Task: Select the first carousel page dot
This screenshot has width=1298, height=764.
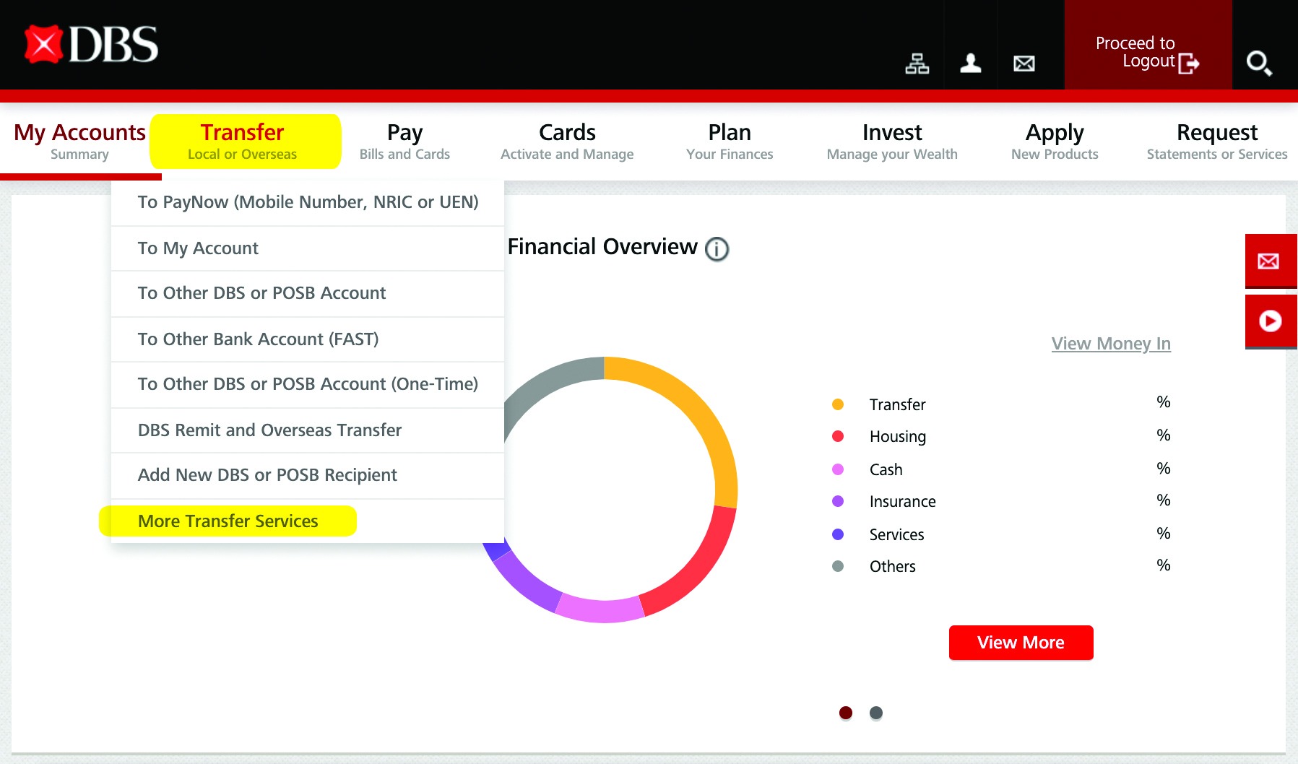Action: pyautogui.click(x=846, y=713)
